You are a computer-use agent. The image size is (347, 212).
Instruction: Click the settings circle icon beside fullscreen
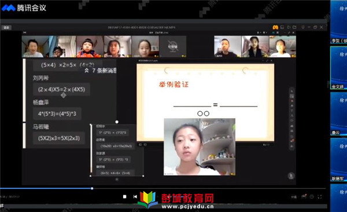pos(312,197)
